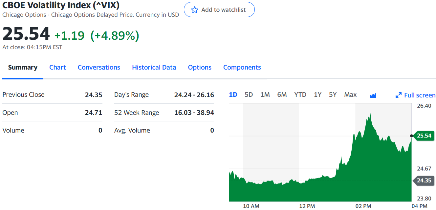Click the 24.67 y-axis label
This screenshot has width=436, height=210.
[x=424, y=169]
